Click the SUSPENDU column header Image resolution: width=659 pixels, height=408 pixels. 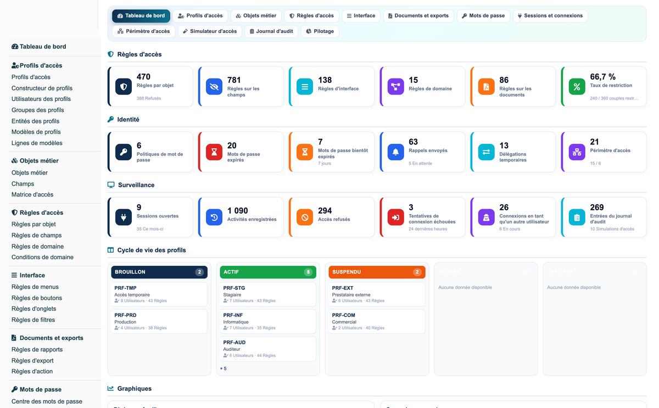[x=377, y=272]
